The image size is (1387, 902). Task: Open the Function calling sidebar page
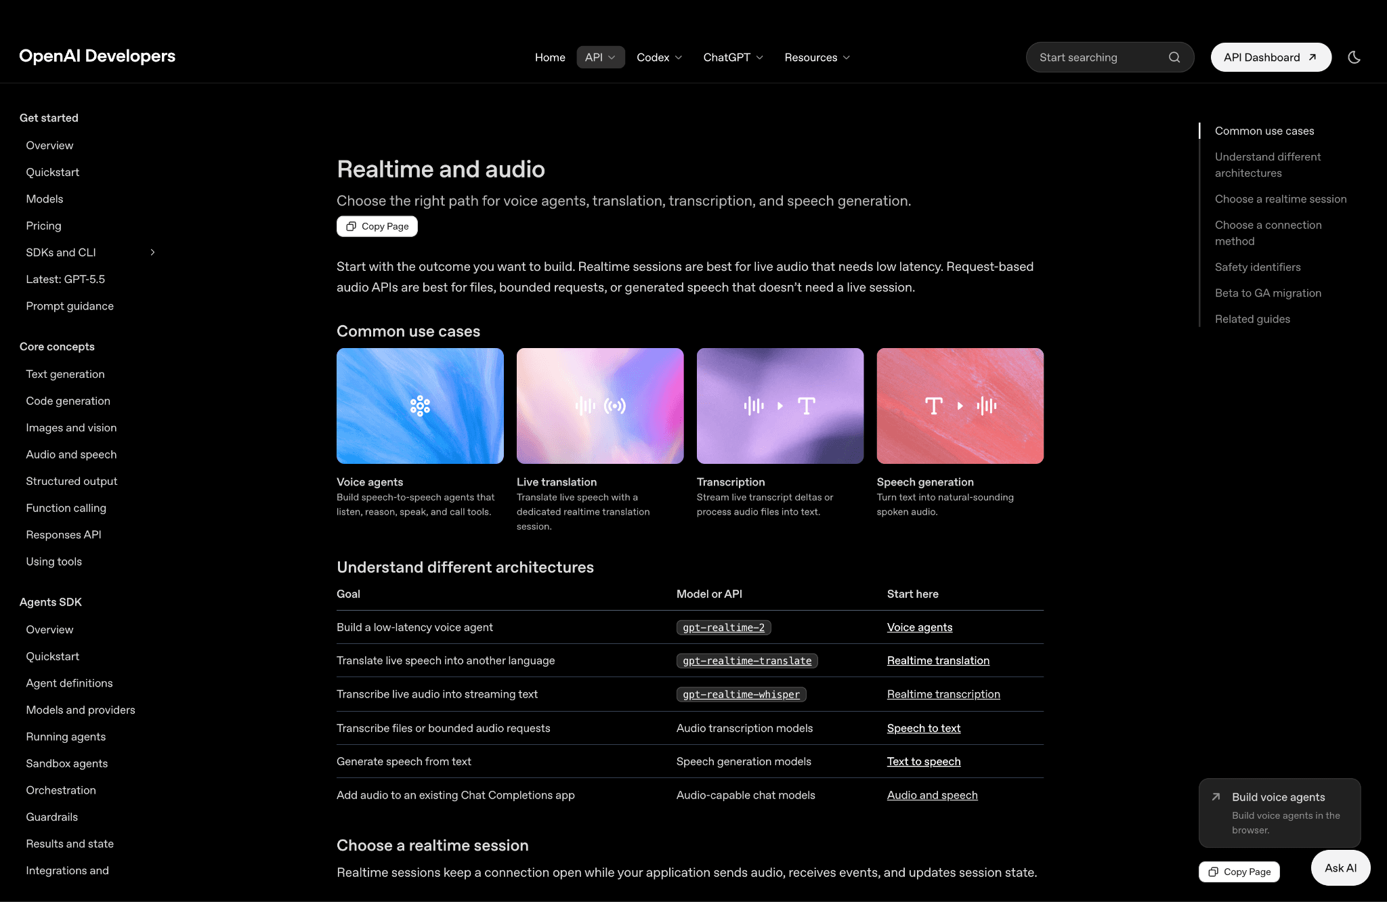click(x=66, y=509)
